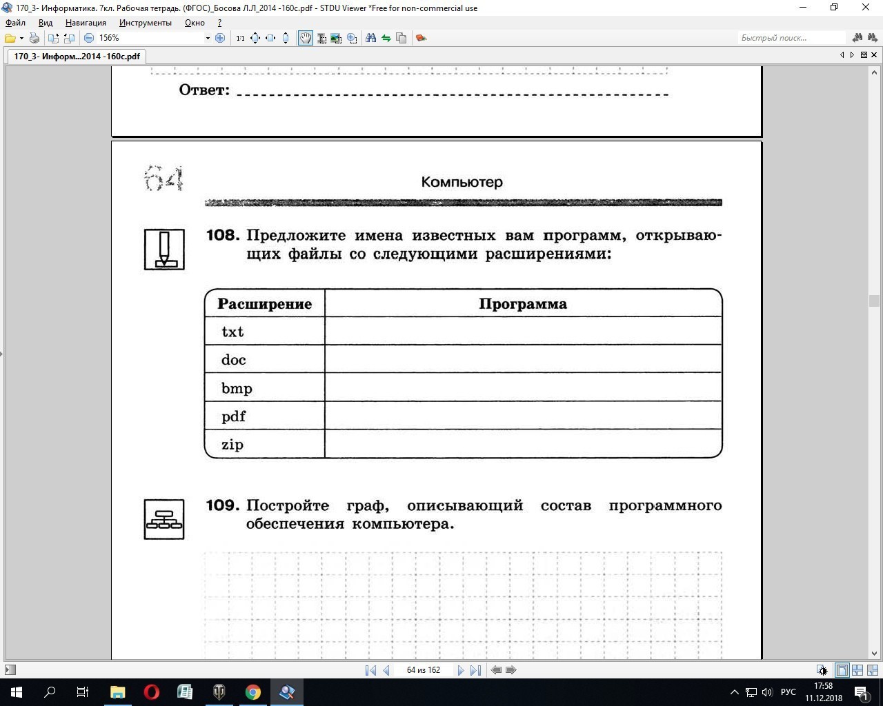Image resolution: width=883 pixels, height=706 pixels.
Task: Open Find with the binoculars toolbar icon
Action: click(370, 38)
